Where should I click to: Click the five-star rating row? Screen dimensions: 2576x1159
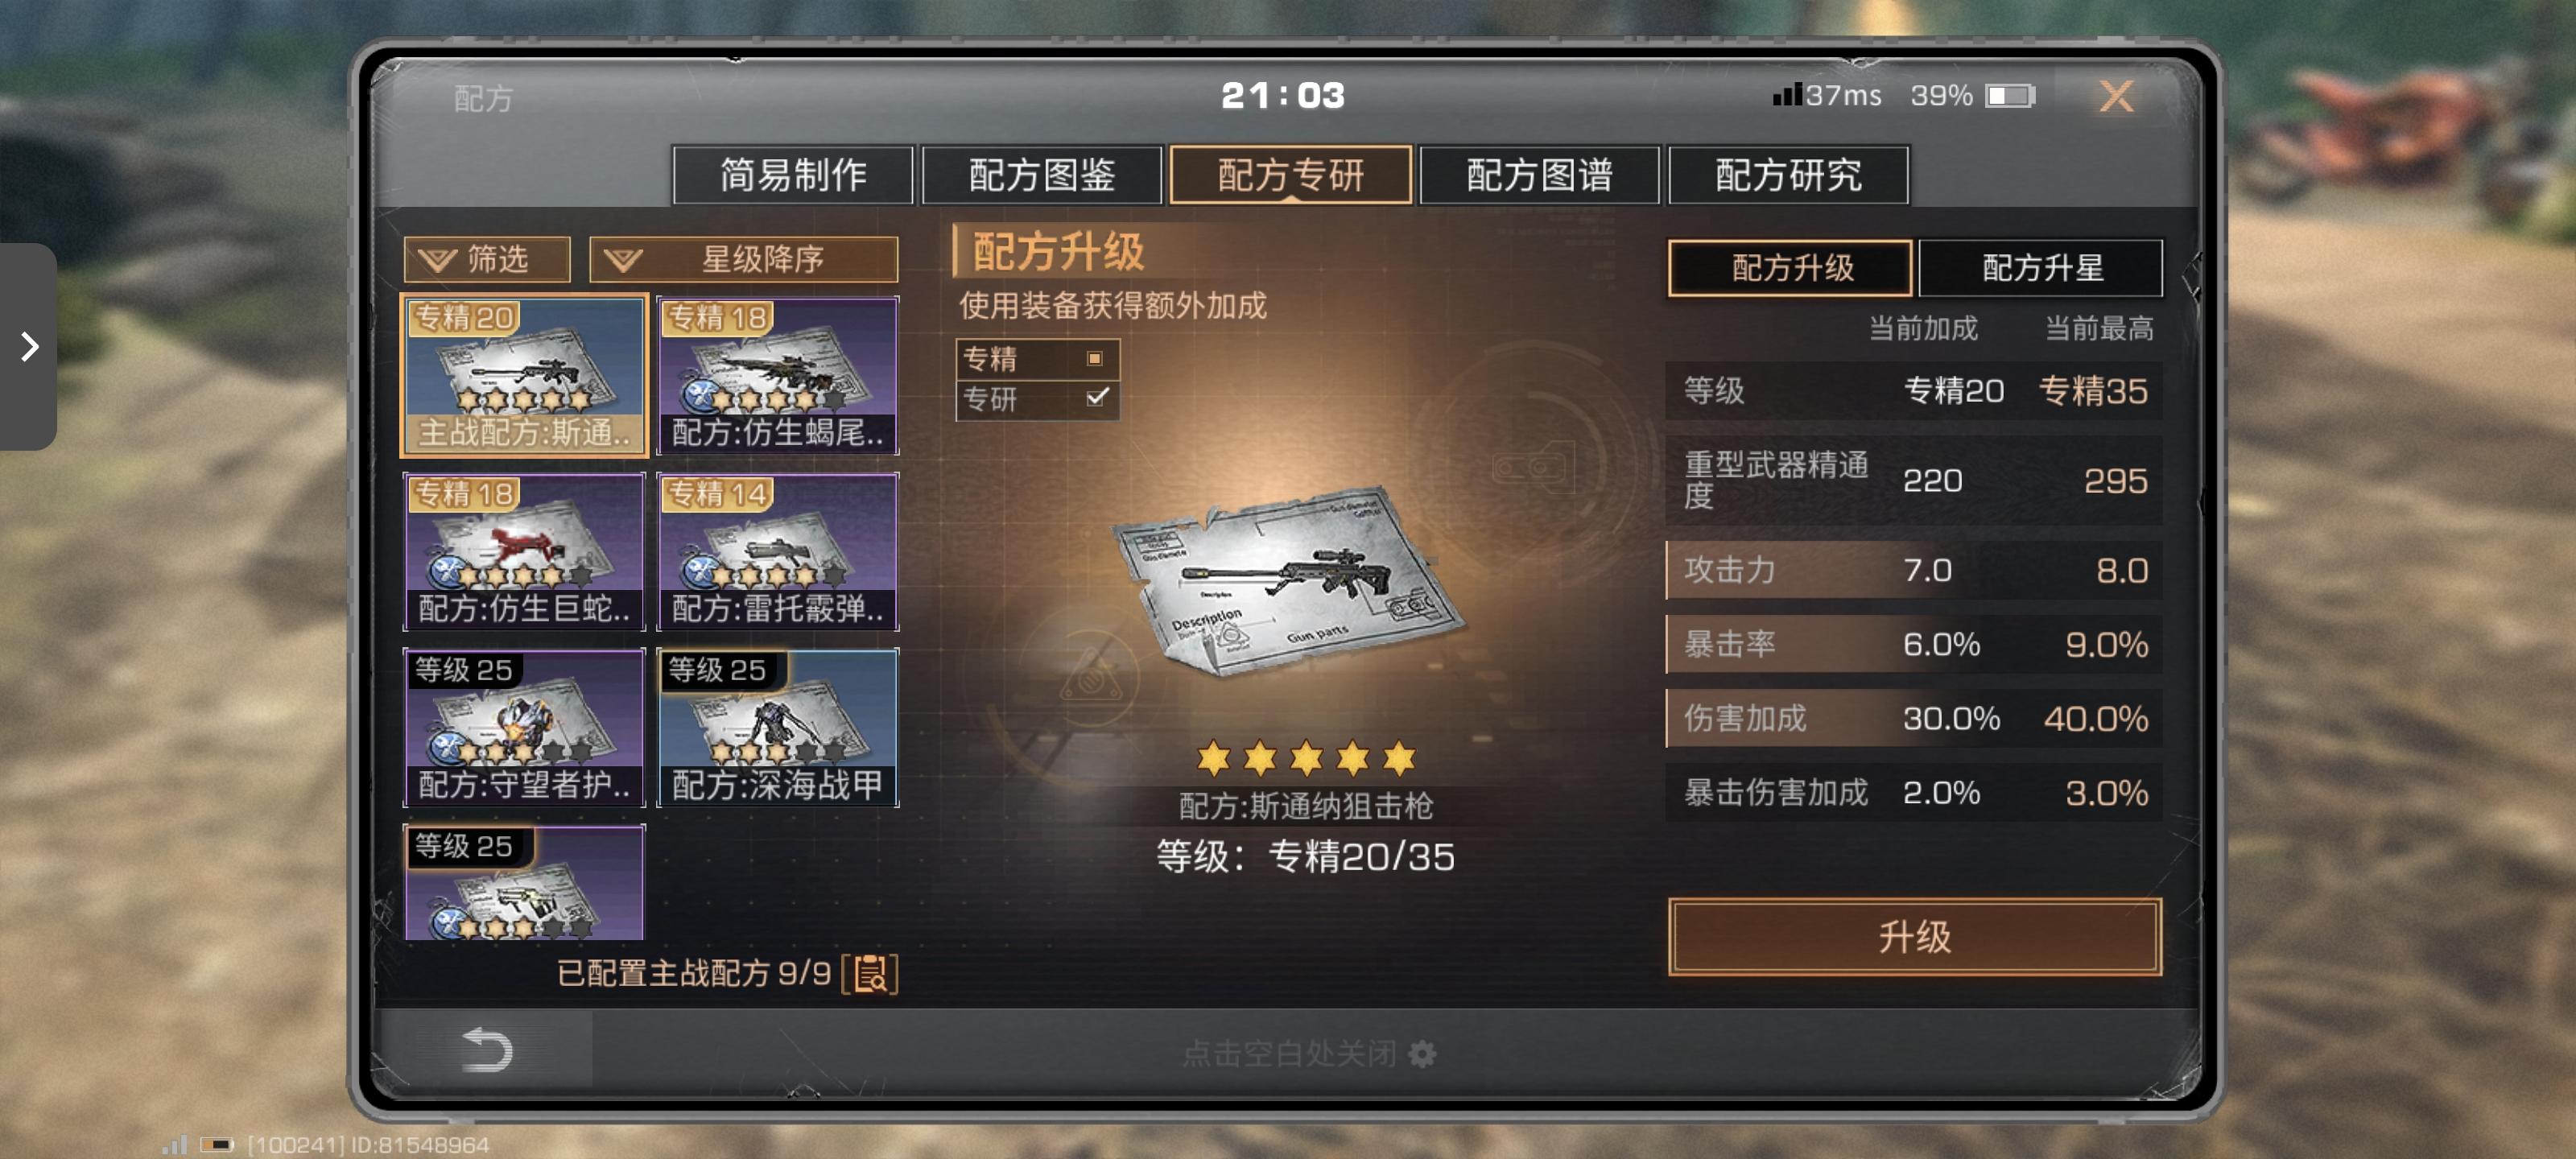pos(1305,758)
